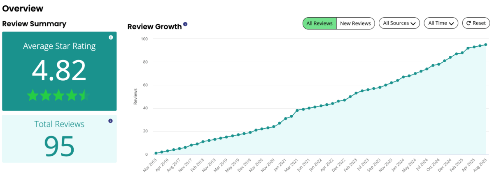Switch to the New Reviews view

click(355, 23)
